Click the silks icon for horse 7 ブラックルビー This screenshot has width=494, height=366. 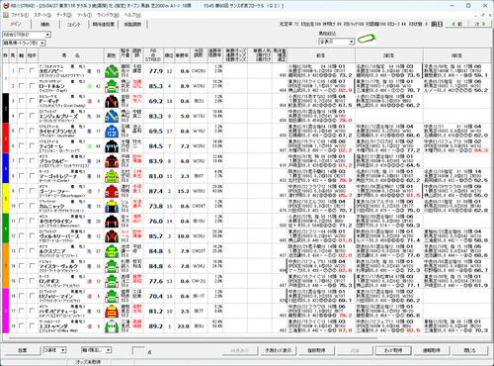tap(112, 161)
